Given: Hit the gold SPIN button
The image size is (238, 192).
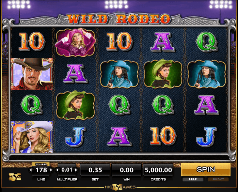Looking at the screenshot, I should click(206, 170).
